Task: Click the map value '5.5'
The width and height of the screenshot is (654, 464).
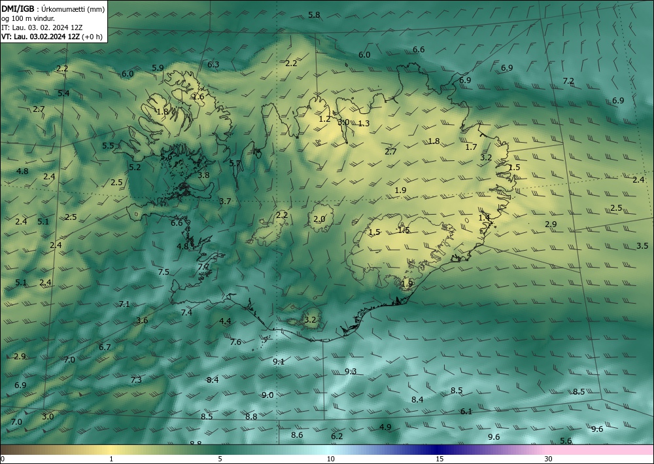Action: pos(108,146)
